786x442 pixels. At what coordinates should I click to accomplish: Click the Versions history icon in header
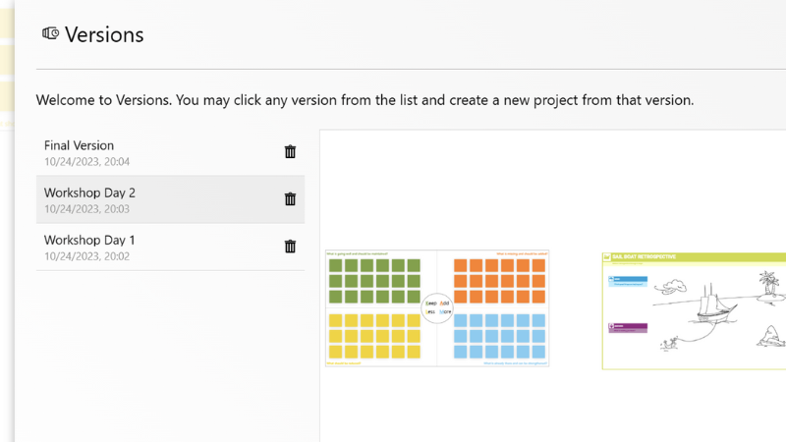point(51,34)
